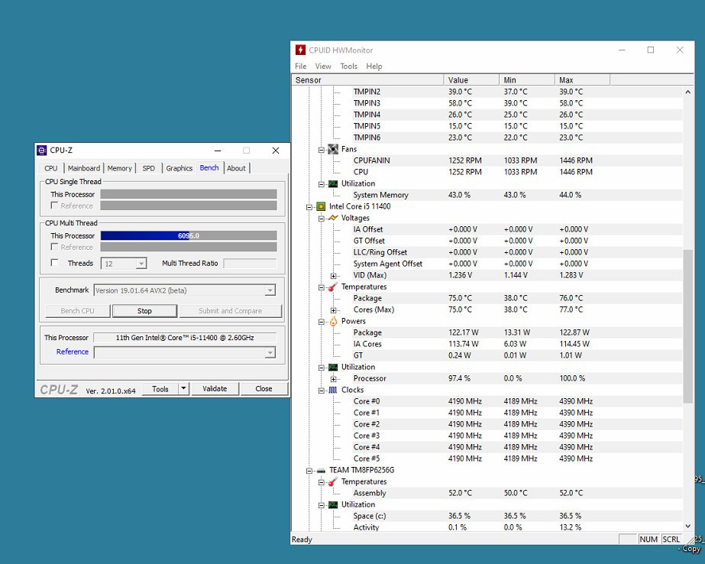The height and width of the screenshot is (564, 705).
Task: Expand the Processor utilization node
Action: [334, 379]
